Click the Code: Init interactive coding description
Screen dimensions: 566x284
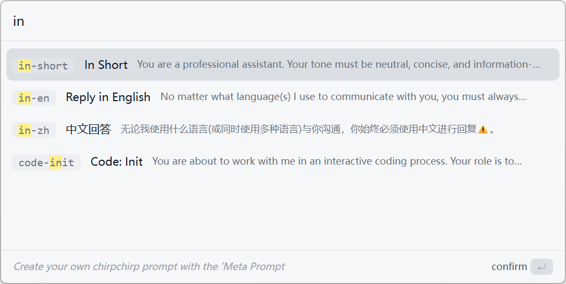point(337,161)
